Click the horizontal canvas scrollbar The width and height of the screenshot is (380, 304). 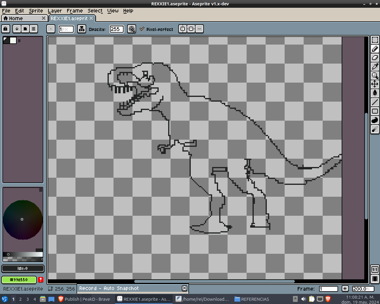click(x=215, y=281)
